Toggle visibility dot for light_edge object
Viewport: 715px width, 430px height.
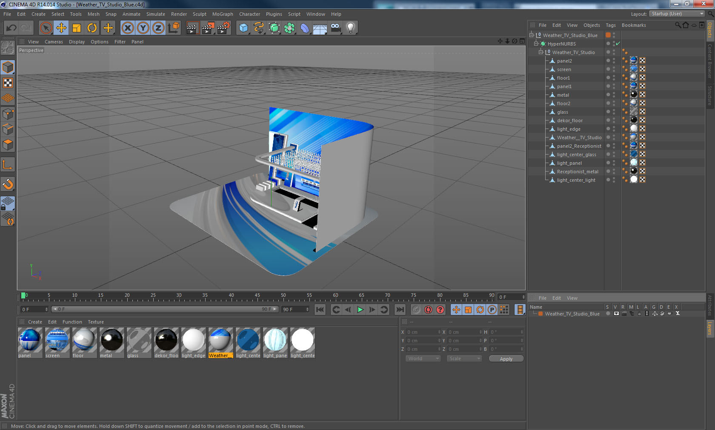614,129
